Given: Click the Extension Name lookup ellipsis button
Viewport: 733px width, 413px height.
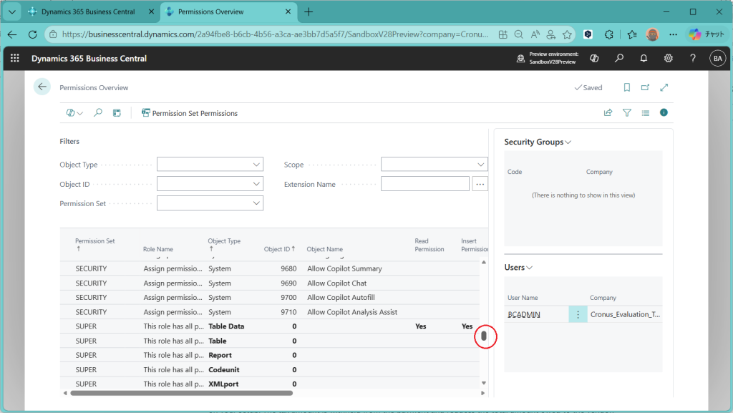Looking at the screenshot, I should pos(480,184).
